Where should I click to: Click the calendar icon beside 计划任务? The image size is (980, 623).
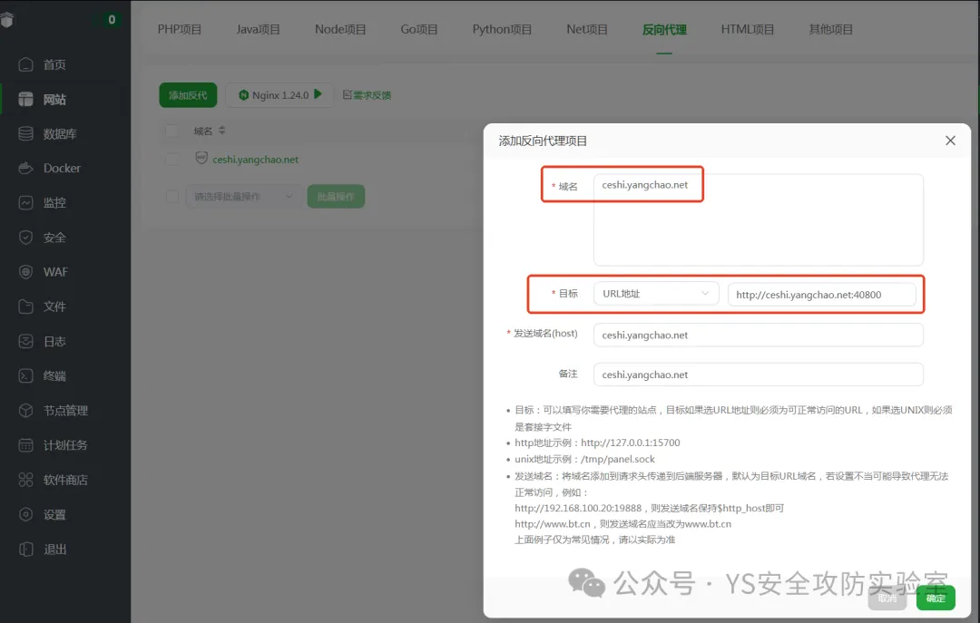click(25, 445)
